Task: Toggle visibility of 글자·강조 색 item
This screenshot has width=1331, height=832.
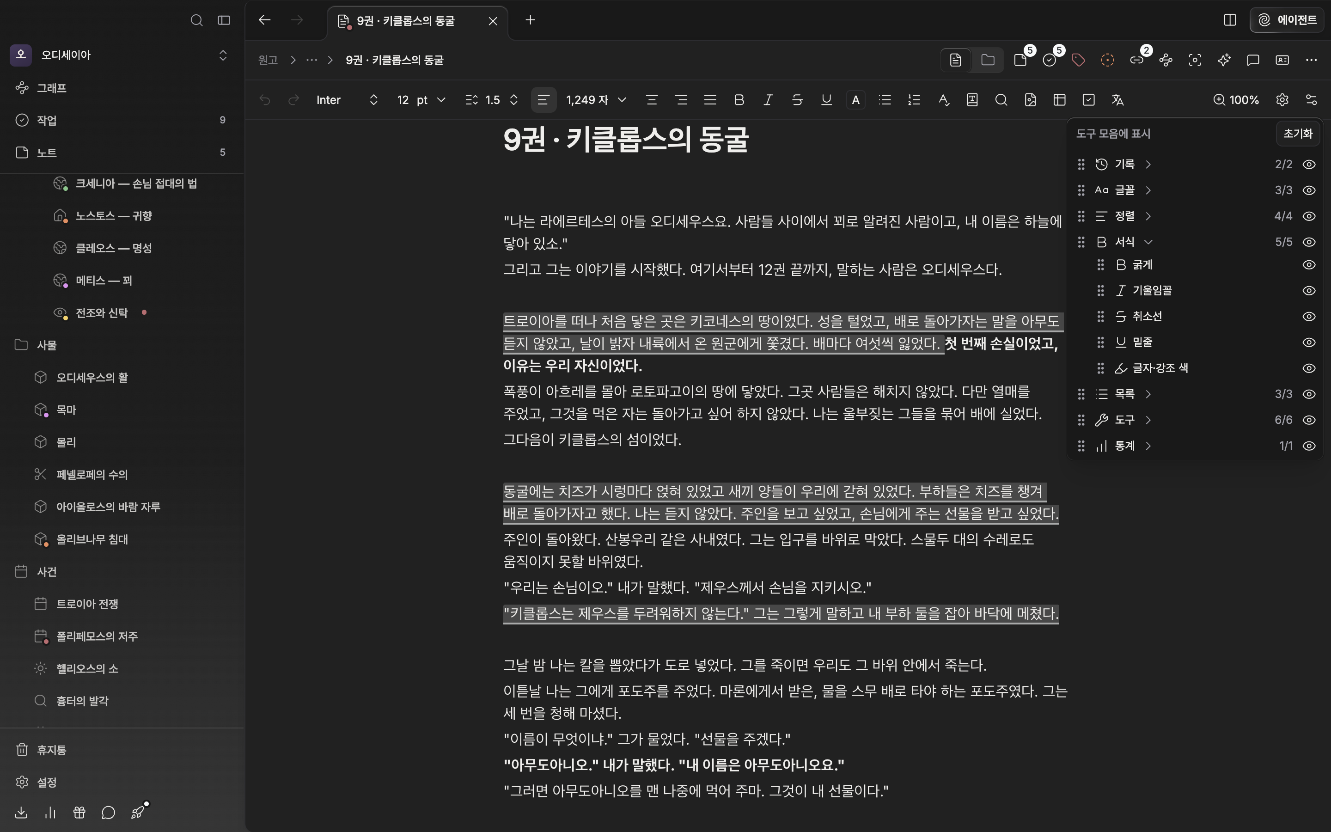Action: point(1309,368)
